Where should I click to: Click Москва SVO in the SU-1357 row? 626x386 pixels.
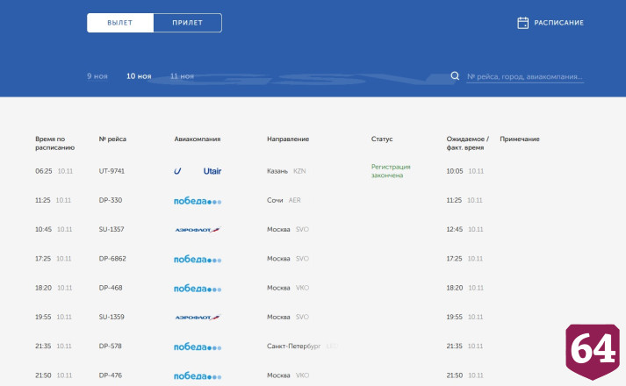pyautogui.click(x=288, y=229)
